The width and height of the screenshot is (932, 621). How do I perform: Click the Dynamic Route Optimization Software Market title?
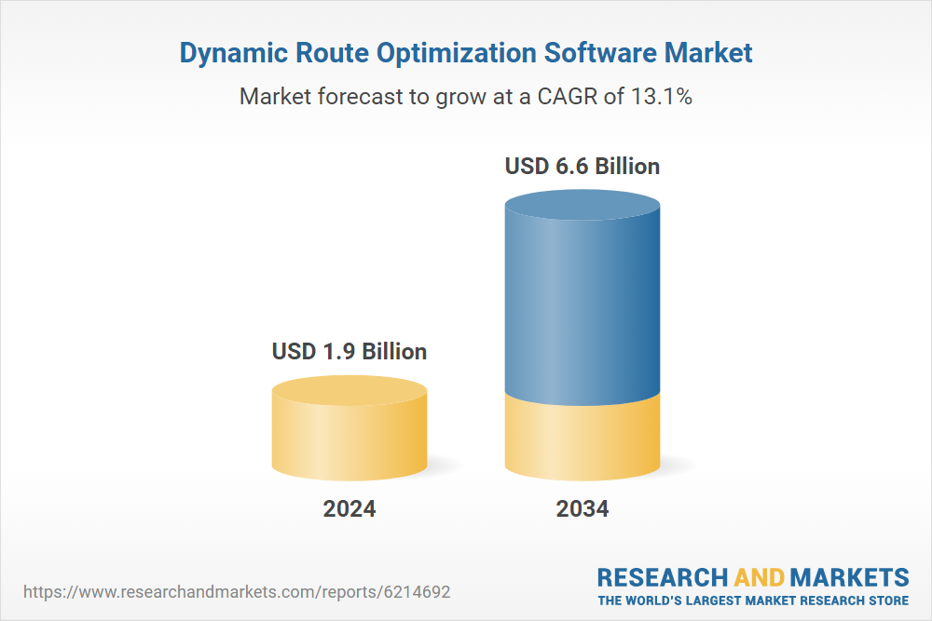click(x=465, y=53)
